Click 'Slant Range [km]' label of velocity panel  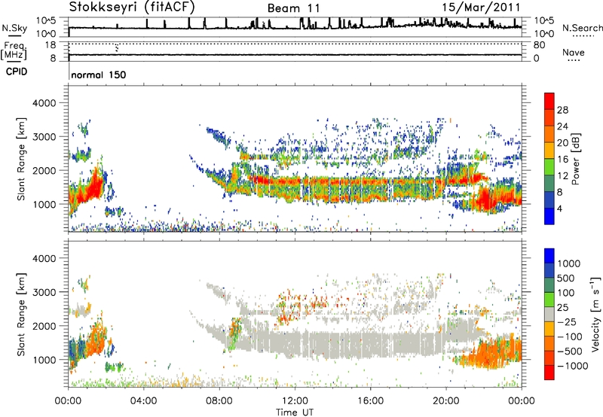21,315
